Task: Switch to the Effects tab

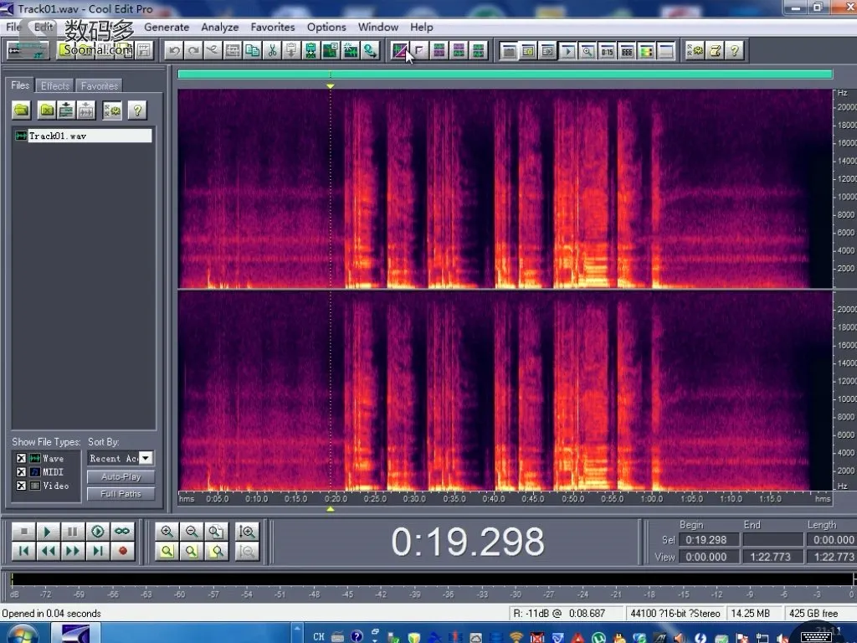Action: (x=55, y=86)
